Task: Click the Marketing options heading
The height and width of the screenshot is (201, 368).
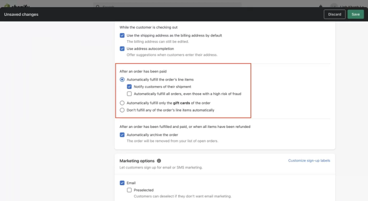Action: 137,161
